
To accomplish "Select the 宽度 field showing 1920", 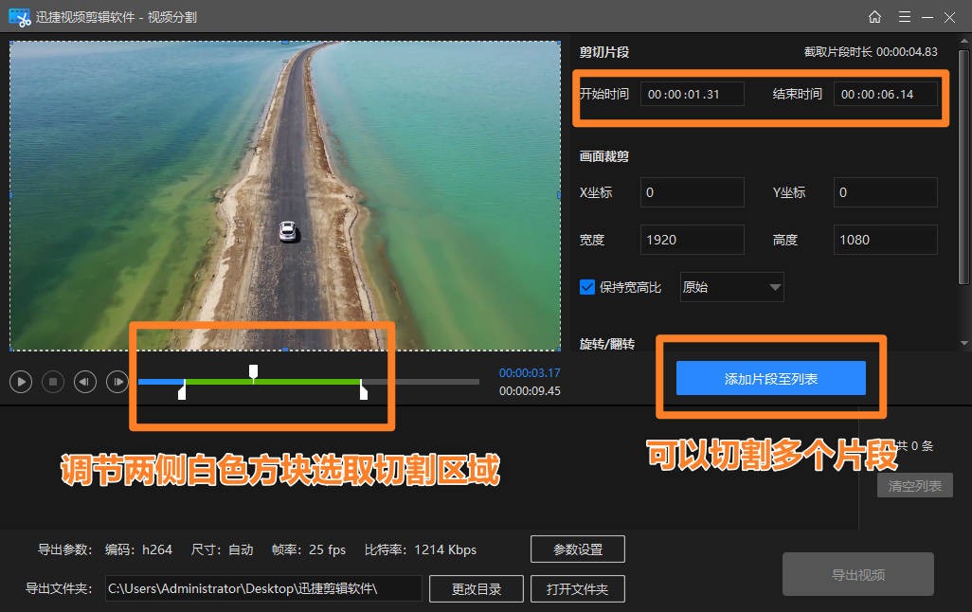I will [x=692, y=239].
